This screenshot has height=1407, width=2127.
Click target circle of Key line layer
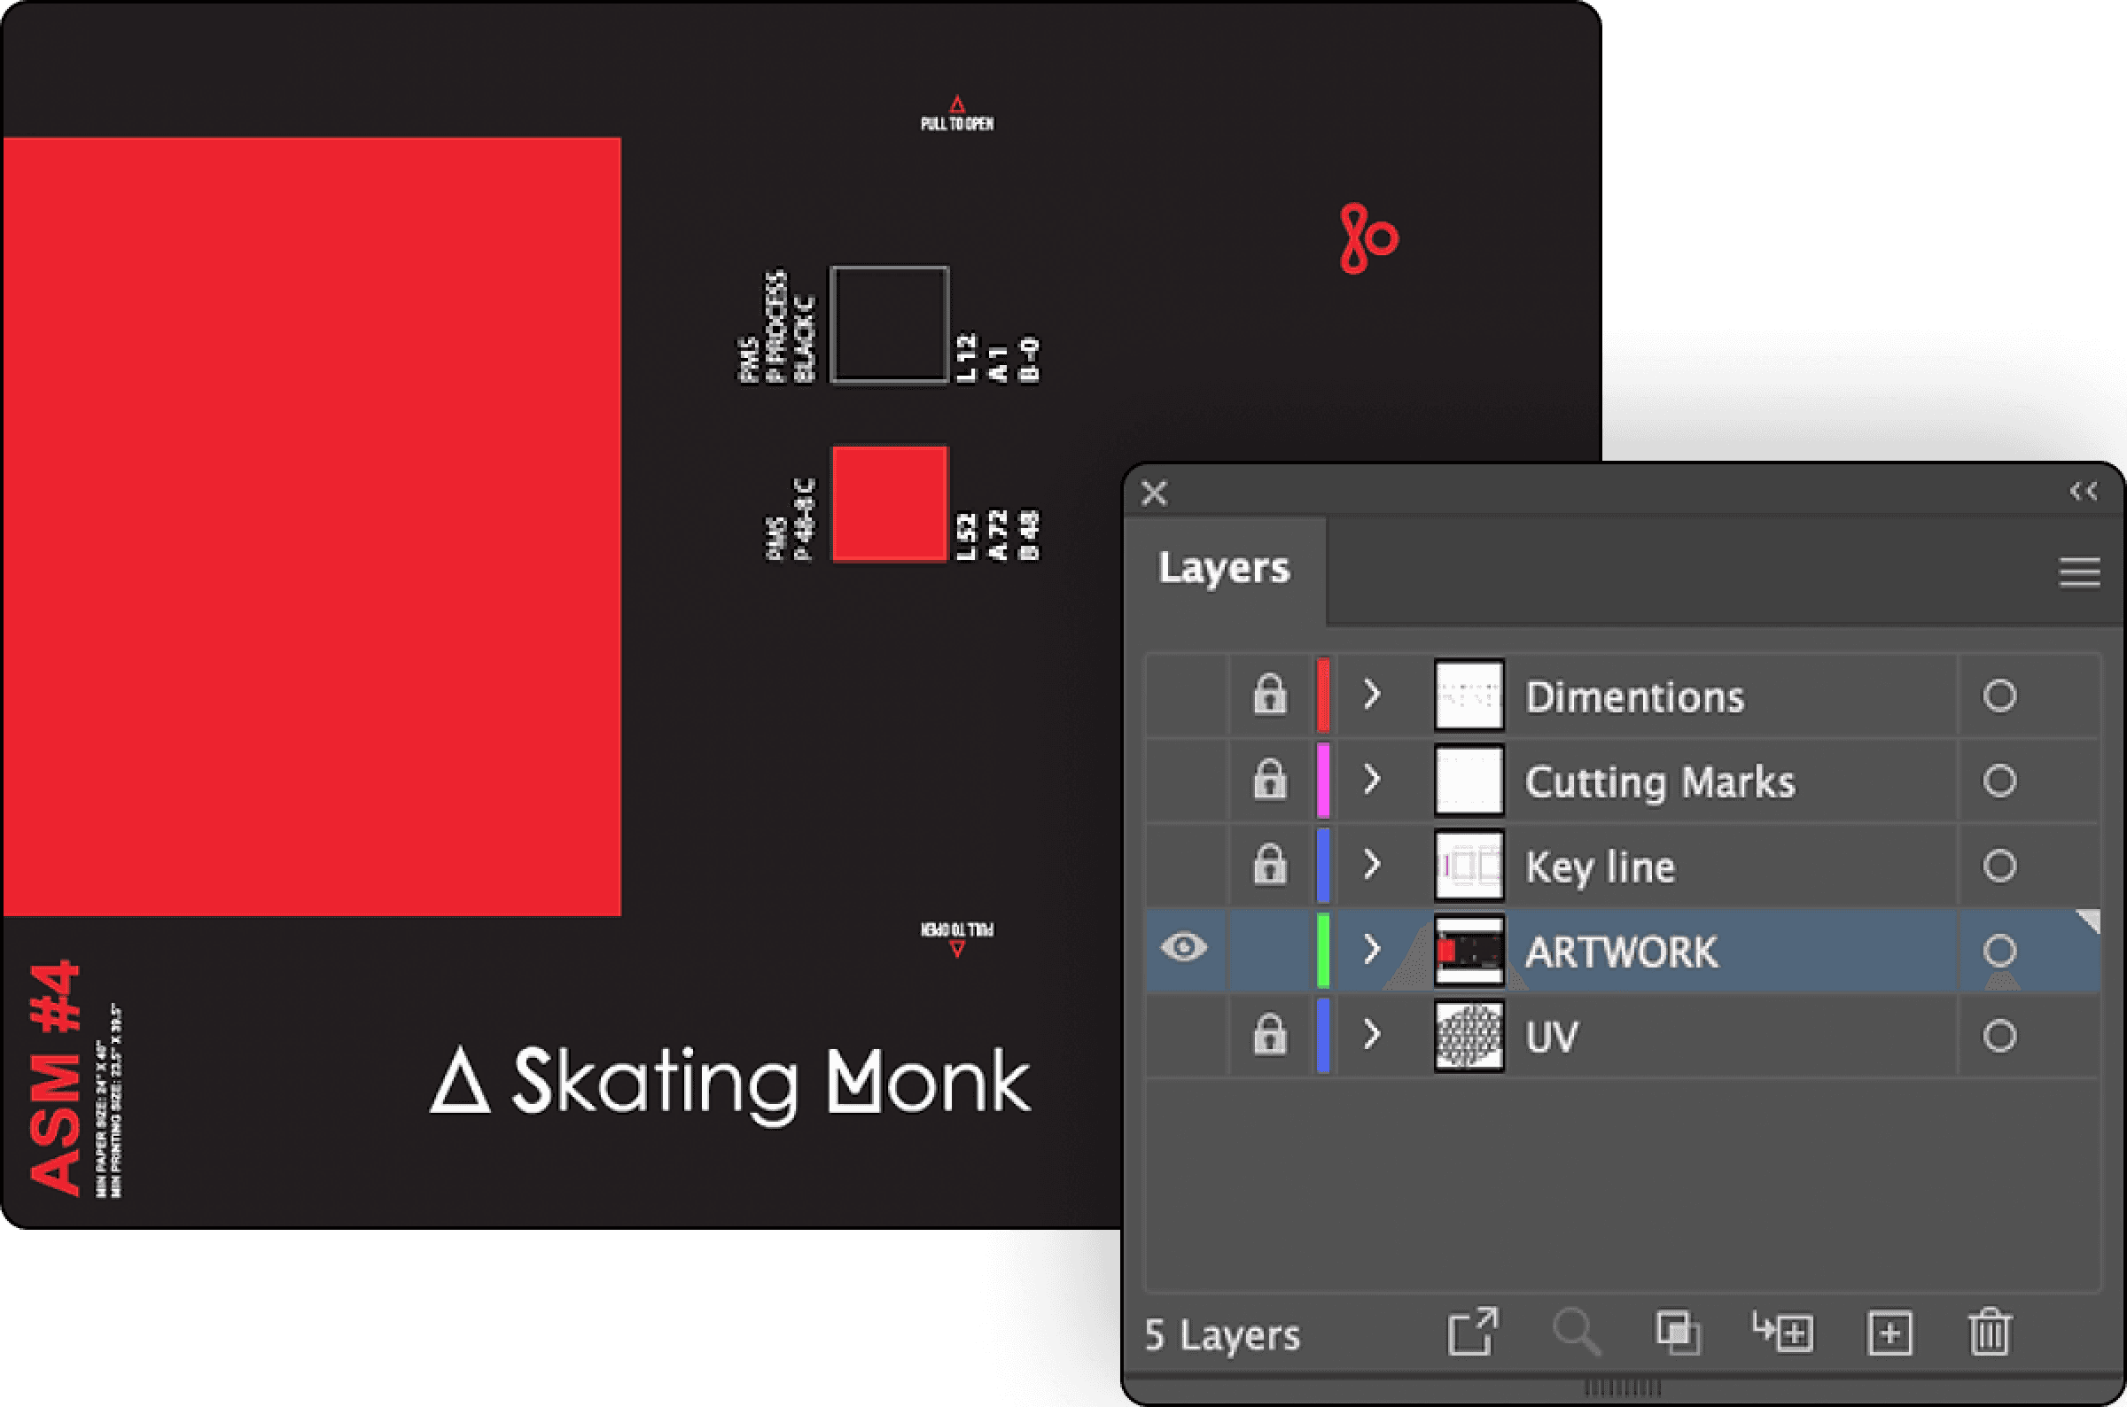[1998, 866]
